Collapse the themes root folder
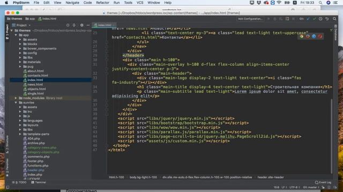This screenshot has height=192, width=343. coord(12,30)
